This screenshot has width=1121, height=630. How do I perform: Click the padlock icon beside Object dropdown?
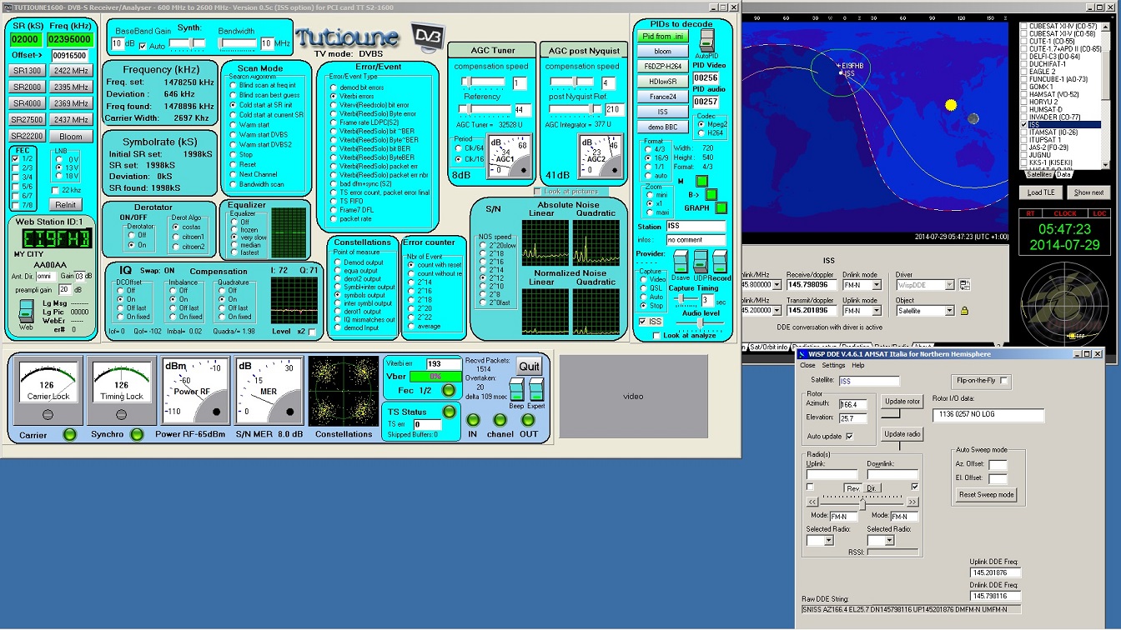(964, 311)
